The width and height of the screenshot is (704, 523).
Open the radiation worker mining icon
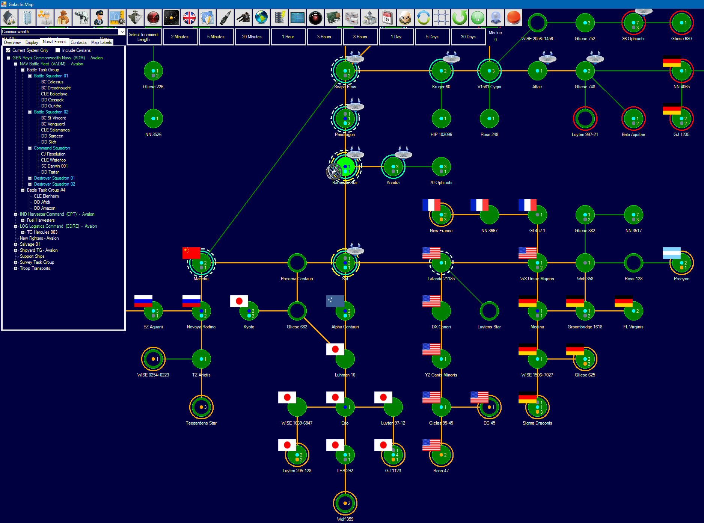45,18
